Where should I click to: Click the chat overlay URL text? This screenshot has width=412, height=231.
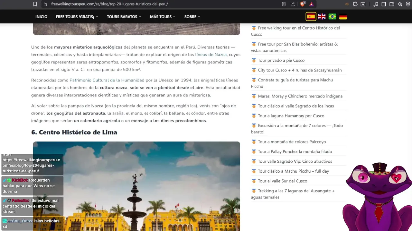32,165
